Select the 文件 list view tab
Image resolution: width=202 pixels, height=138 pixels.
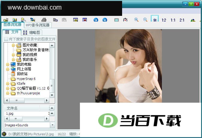click(12, 32)
